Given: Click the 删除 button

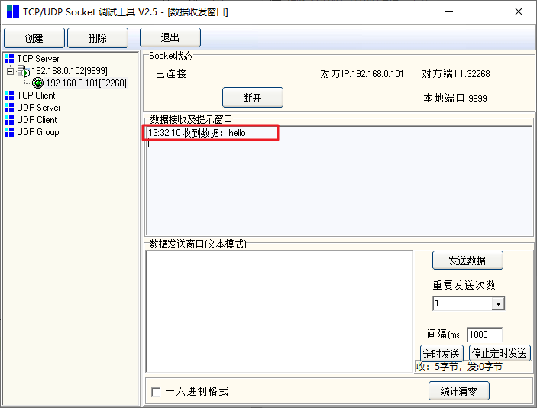Looking at the screenshot, I should coord(98,37).
